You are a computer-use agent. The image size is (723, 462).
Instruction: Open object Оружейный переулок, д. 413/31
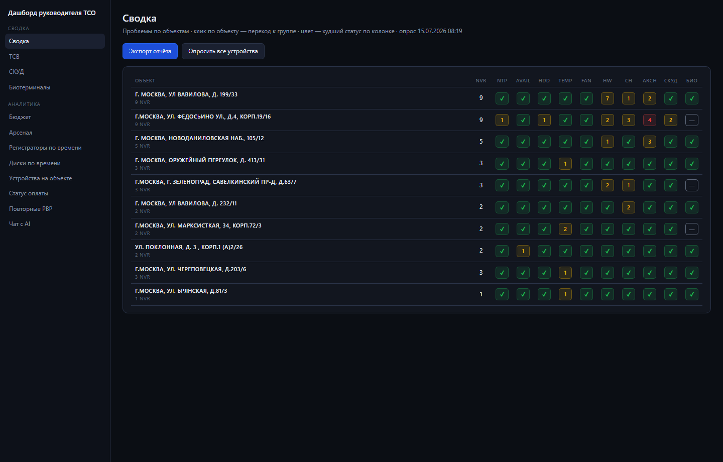point(200,160)
